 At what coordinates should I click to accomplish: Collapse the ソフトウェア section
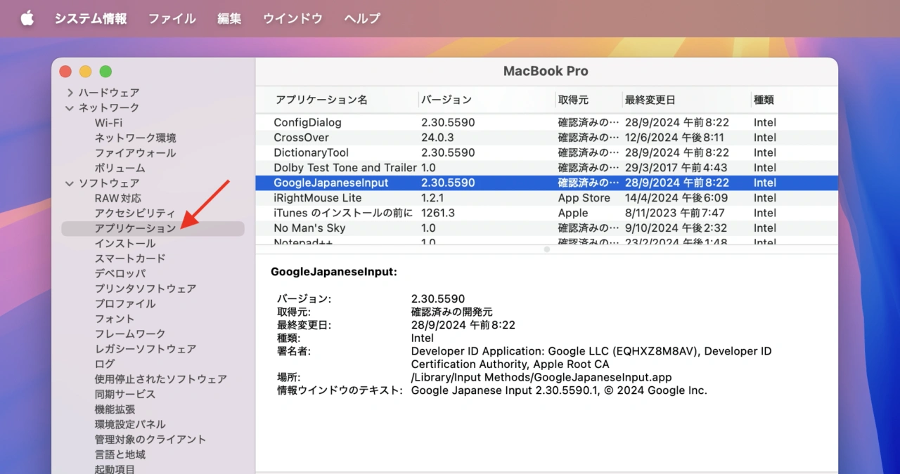point(70,184)
